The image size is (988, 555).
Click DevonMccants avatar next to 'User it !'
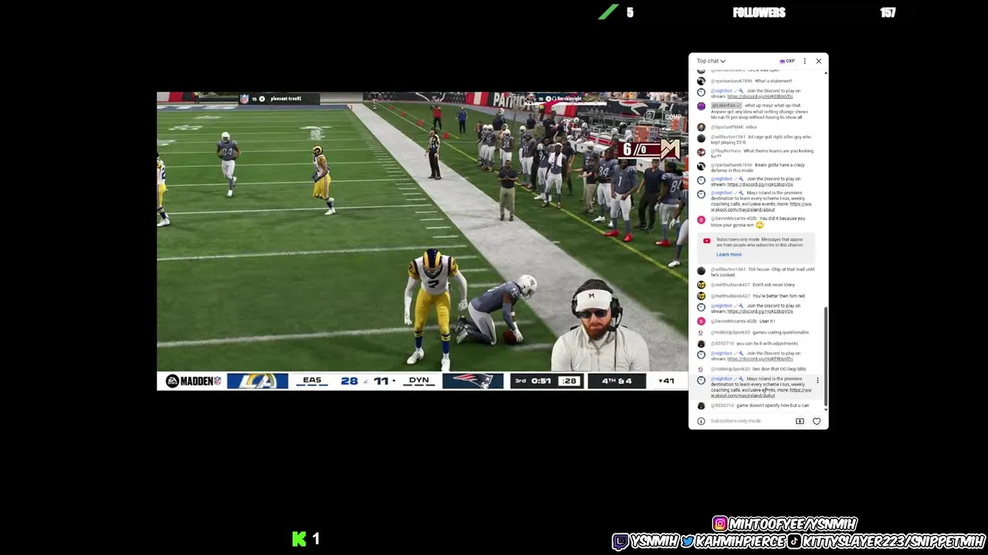coord(701,321)
